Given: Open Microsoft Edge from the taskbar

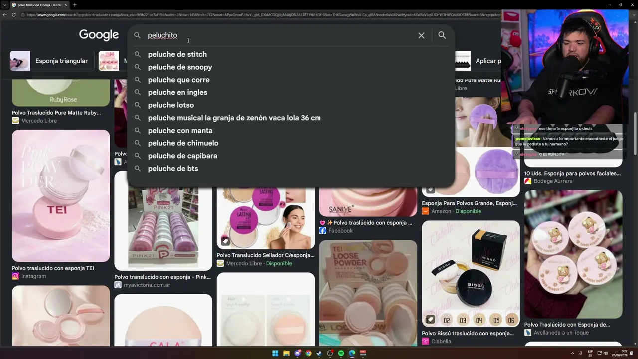Looking at the screenshot, I should 352,354.
